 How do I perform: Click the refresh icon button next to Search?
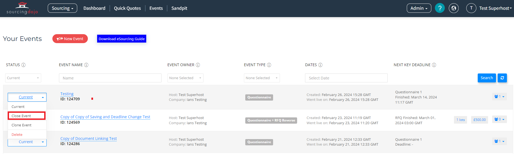tap(502, 78)
